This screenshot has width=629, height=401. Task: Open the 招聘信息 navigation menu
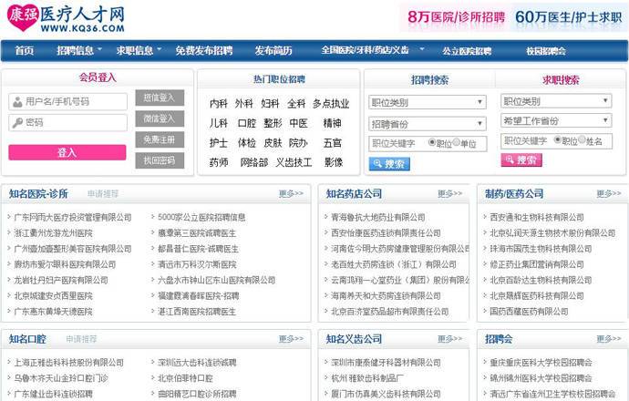click(79, 51)
